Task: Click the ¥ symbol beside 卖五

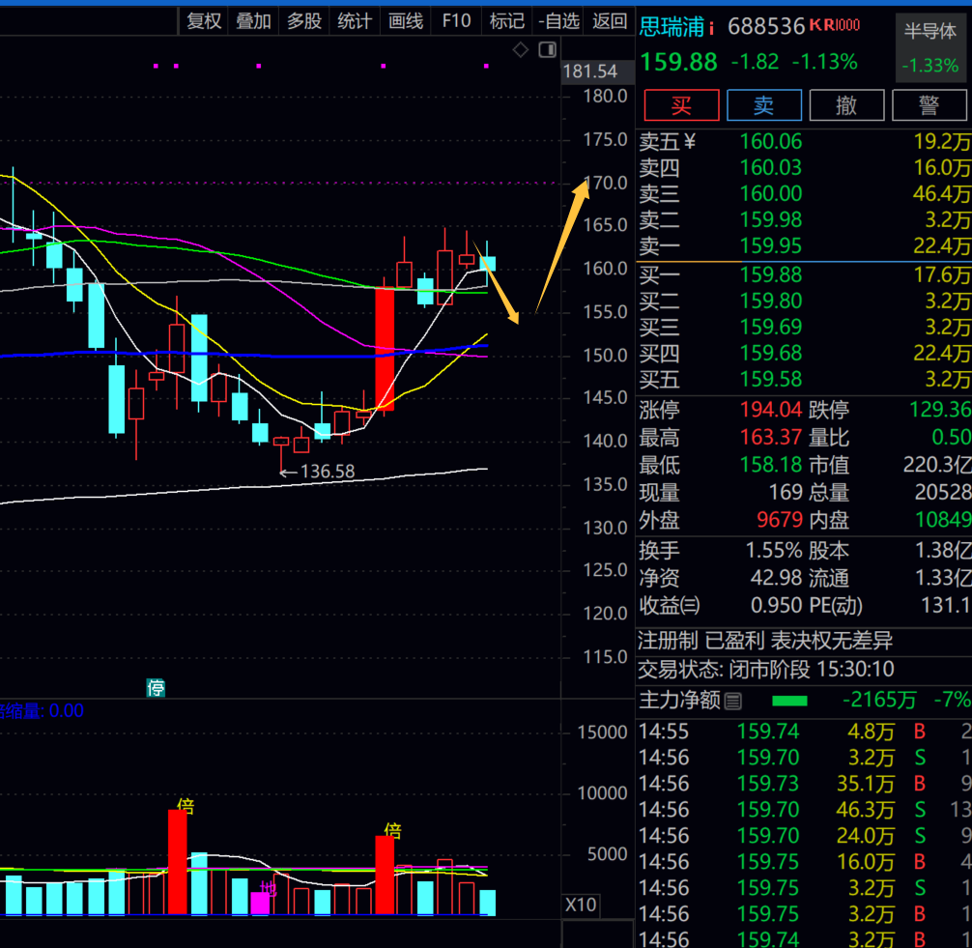Action: tap(690, 142)
